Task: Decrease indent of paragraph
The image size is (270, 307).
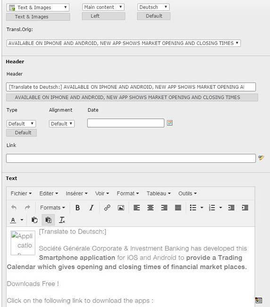Action: (x=231, y=208)
